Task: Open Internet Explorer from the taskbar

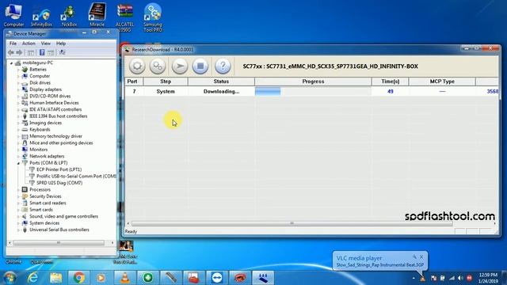Action: pos(32,278)
